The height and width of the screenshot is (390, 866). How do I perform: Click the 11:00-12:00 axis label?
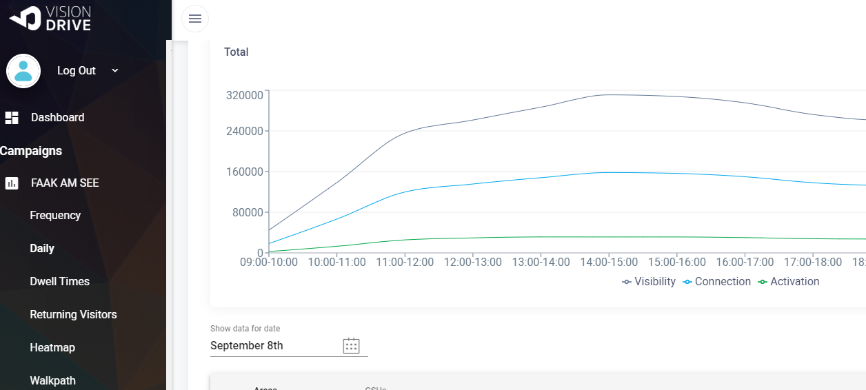click(x=405, y=263)
